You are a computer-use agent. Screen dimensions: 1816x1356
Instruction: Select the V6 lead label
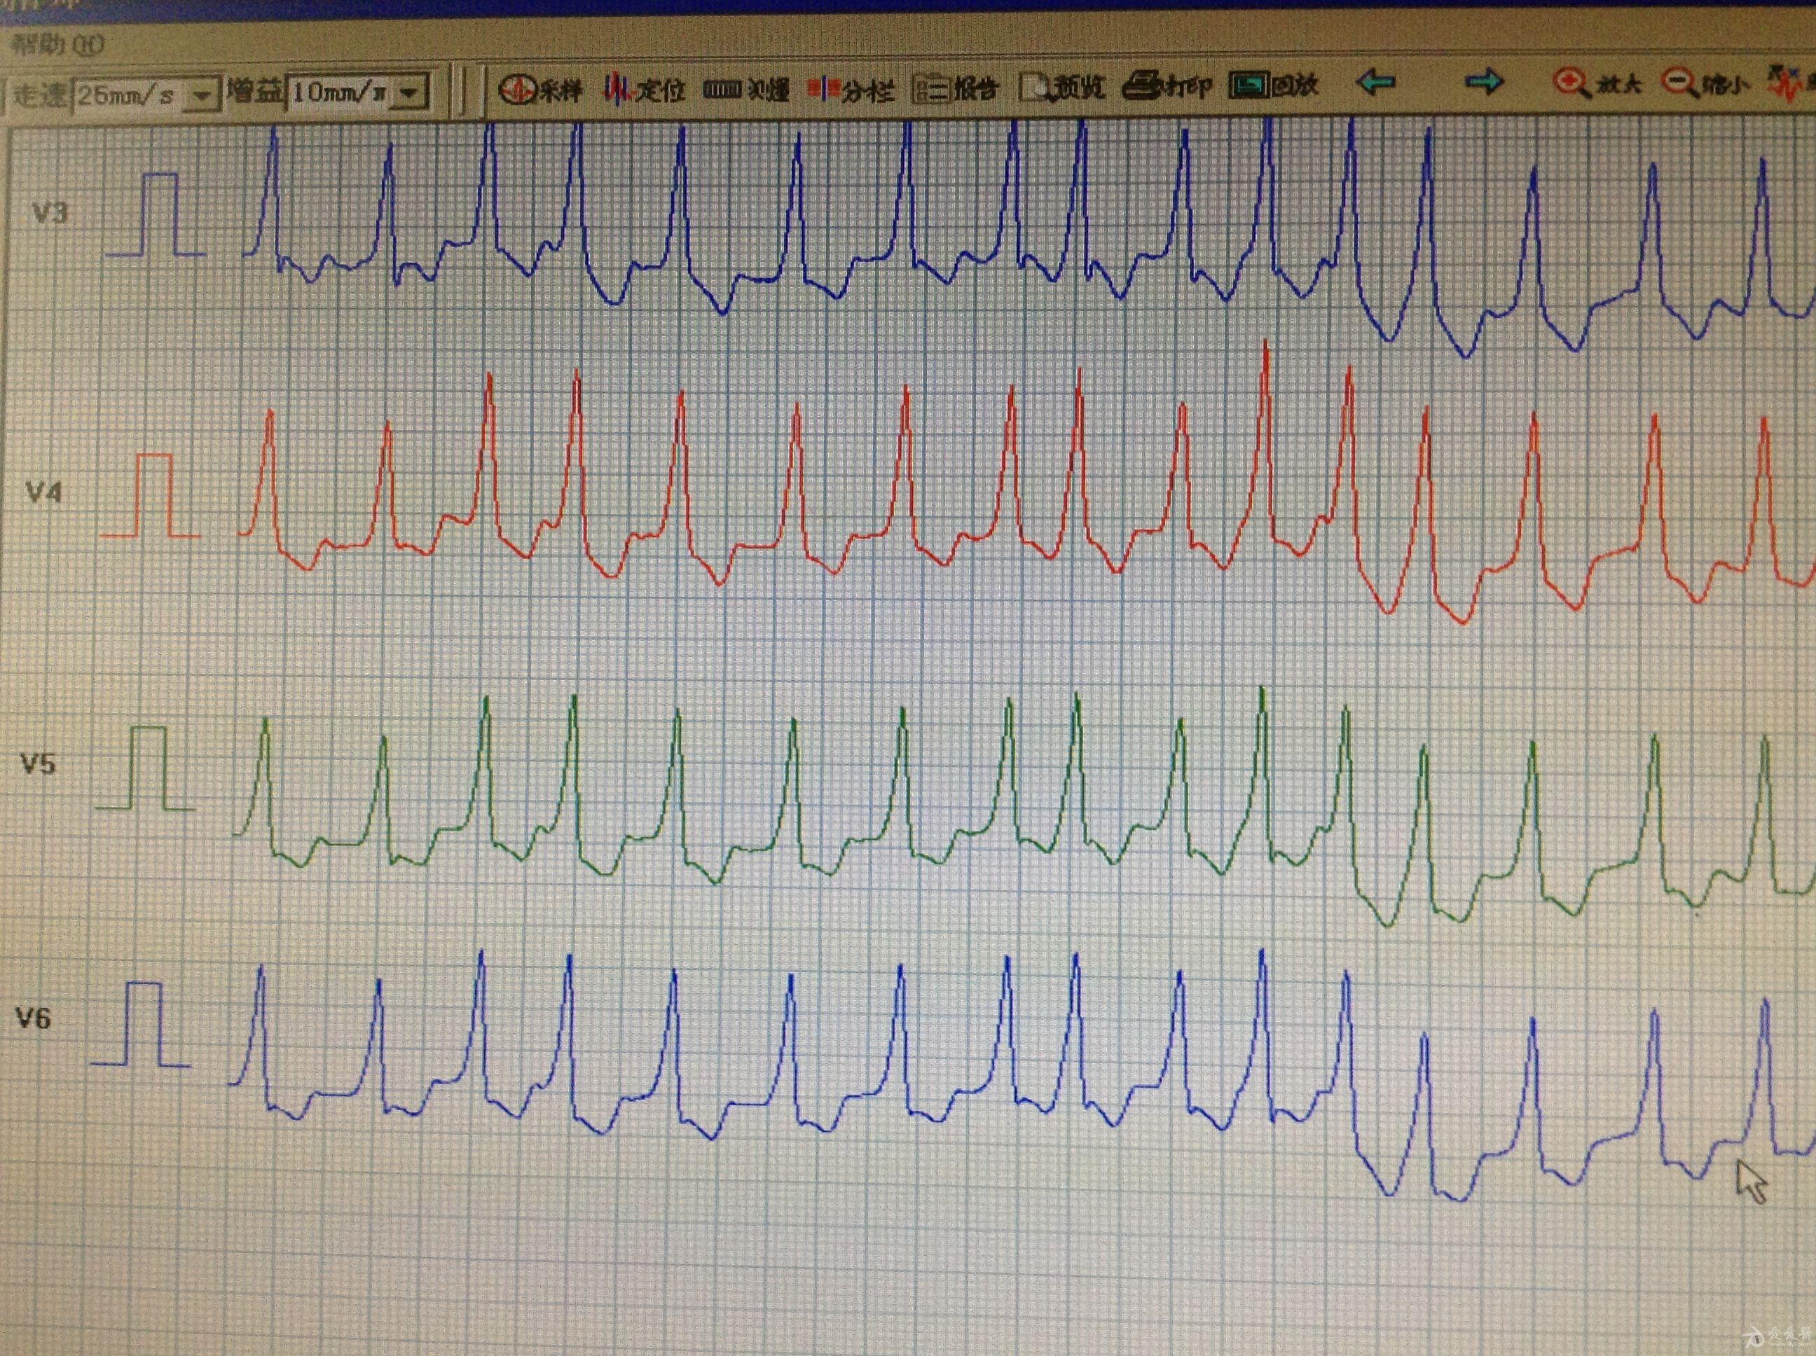(33, 1018)
